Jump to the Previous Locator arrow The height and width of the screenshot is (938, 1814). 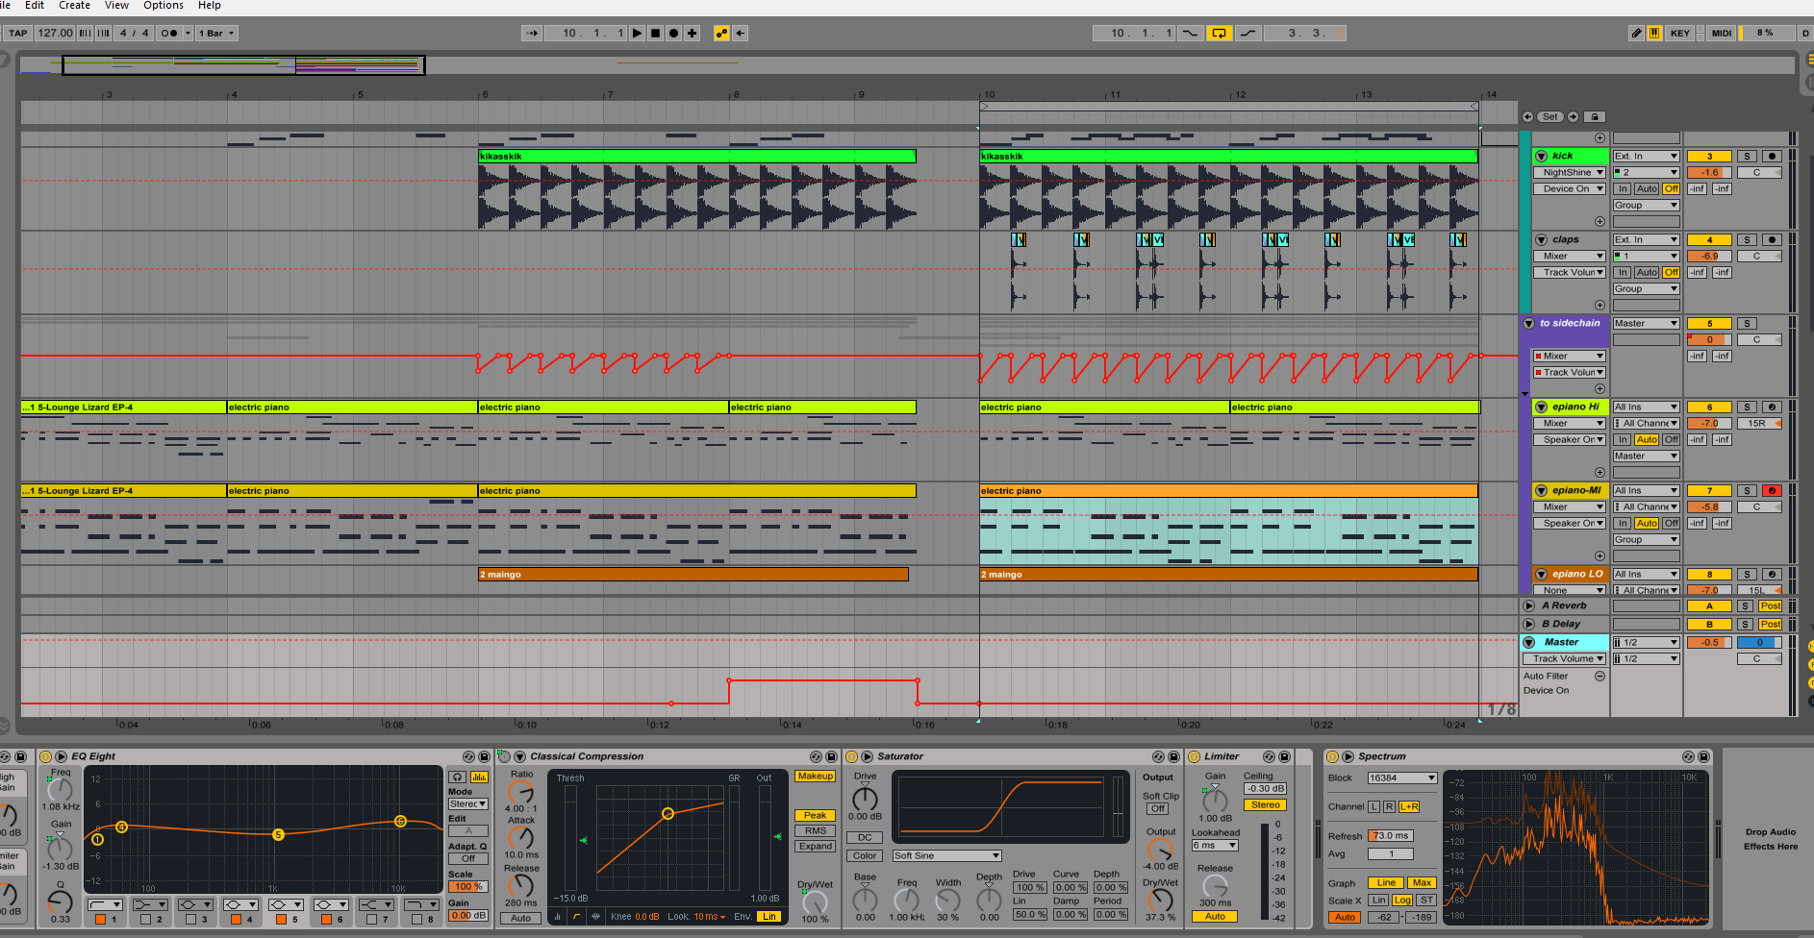pos(1527,116)
